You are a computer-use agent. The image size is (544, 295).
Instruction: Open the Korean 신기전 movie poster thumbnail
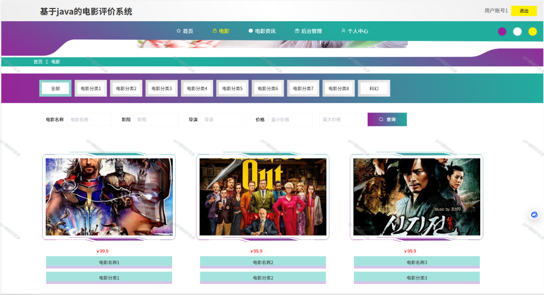[x=416, y=197]
